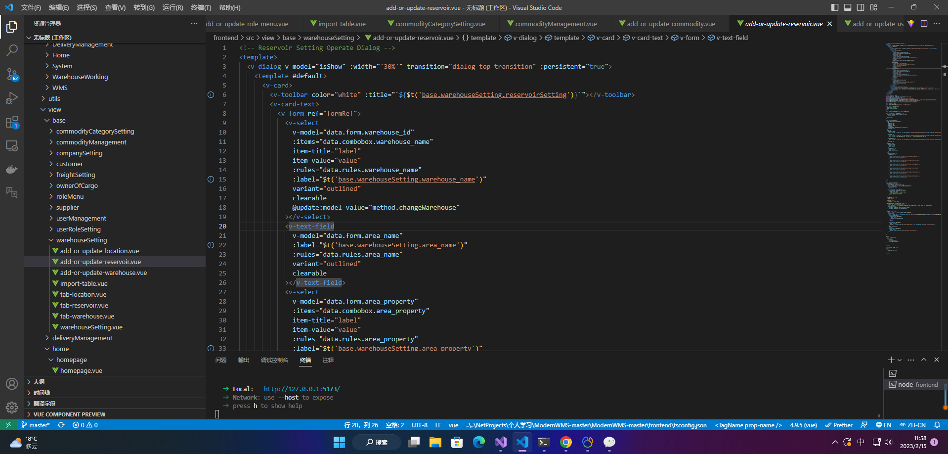Close the terminal panel

click(x=937, y=360)
